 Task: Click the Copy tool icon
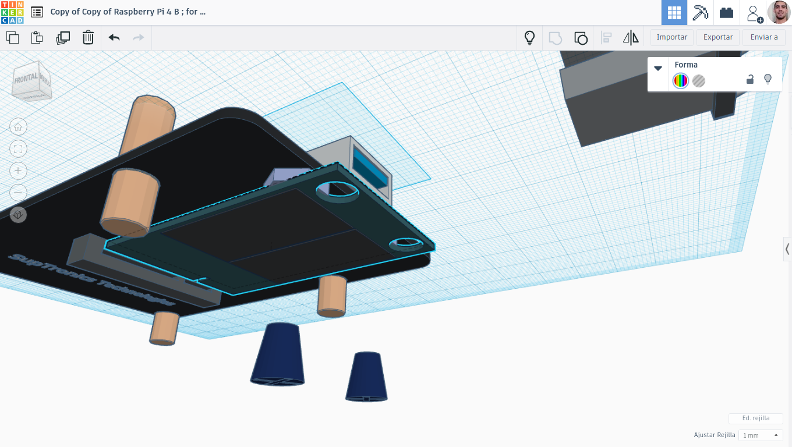(x=12, y=38)
